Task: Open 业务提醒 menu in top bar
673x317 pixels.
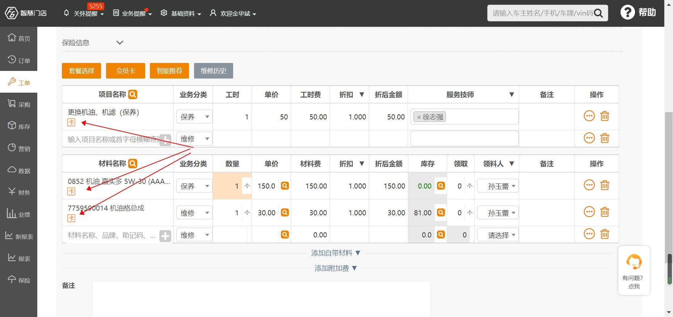Action: pyautogui.click(x=133, y=13)
